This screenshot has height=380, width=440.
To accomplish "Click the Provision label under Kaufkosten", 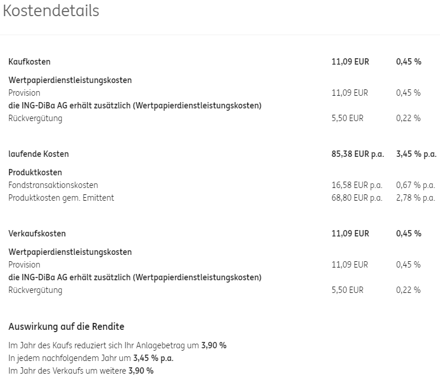I will click(24, 93).
